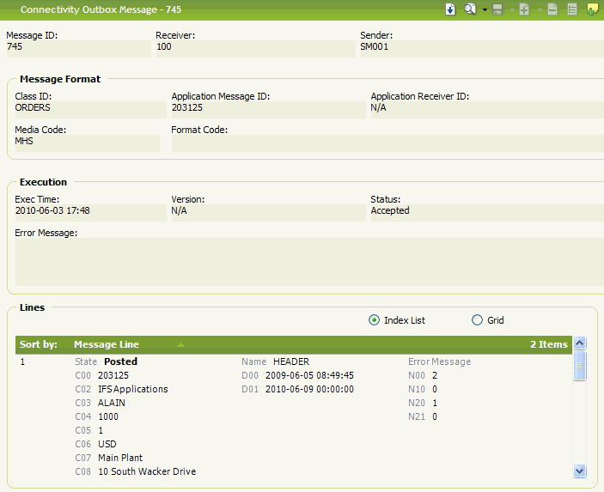Select the Index List radio button
The width and height of the screenshot is (604, 492).
tap(374, 320)
